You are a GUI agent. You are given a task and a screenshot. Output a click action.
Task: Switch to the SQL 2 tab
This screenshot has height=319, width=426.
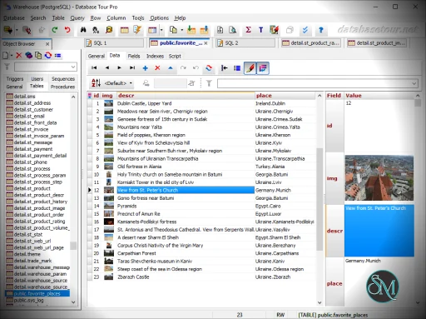[x=245, y=43]
